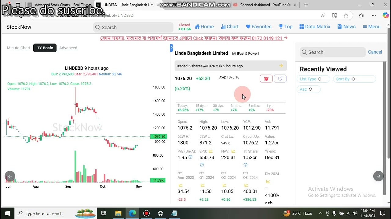This screenshot has width=391, height=219.
Task: Click the yellow arrow in the traded-shares bar
Action: point(281,66)
